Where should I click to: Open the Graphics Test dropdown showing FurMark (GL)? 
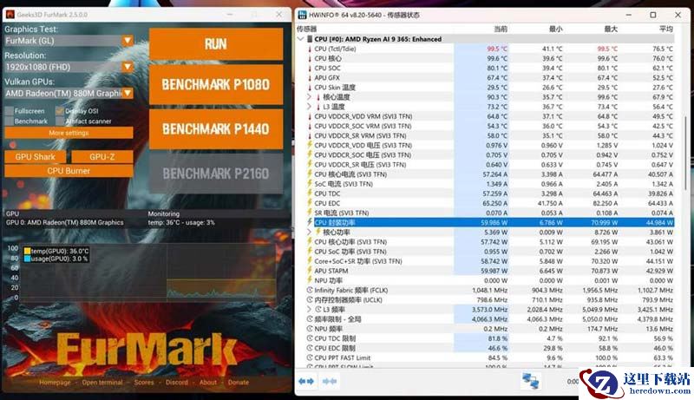pyautogui.click(x=69, y=41)
